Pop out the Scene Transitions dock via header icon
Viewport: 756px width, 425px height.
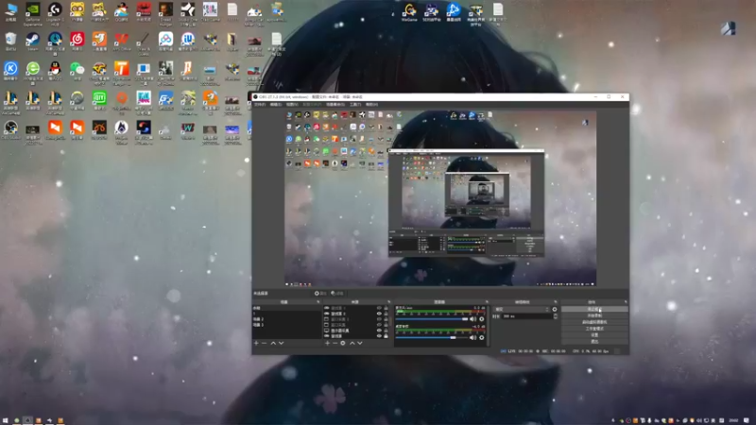(556, 302)
